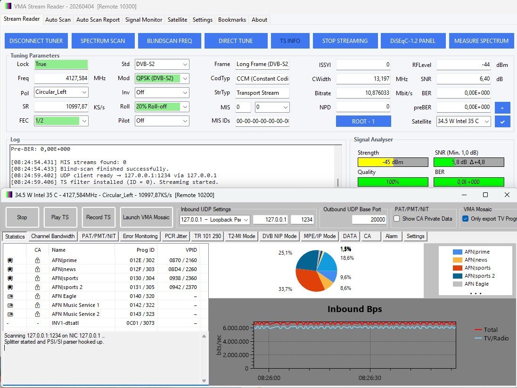Click the Record TS button
Screen dimensions: 517x388
click(98, 217)
